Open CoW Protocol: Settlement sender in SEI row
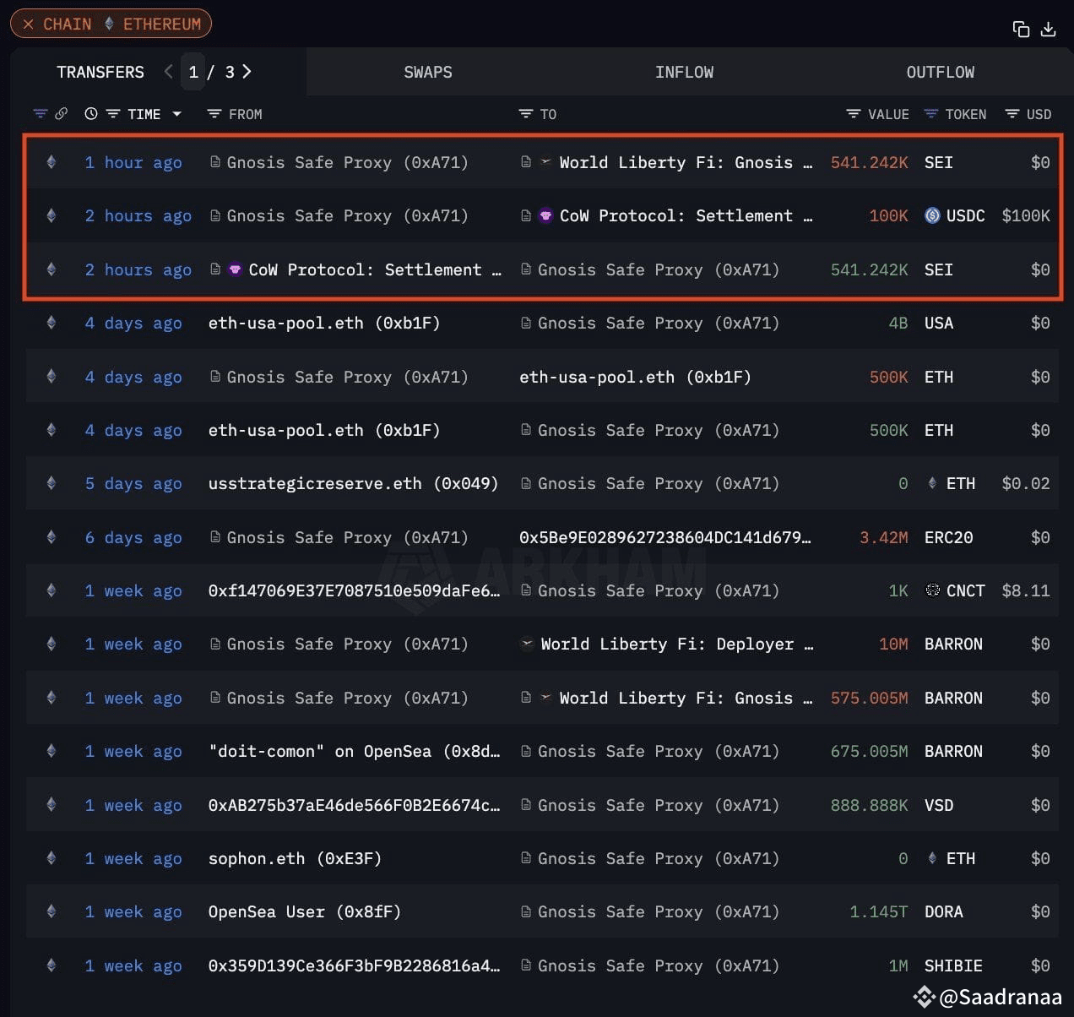This screenshot has height=1017, width=1074. click(x=375, y=269)
